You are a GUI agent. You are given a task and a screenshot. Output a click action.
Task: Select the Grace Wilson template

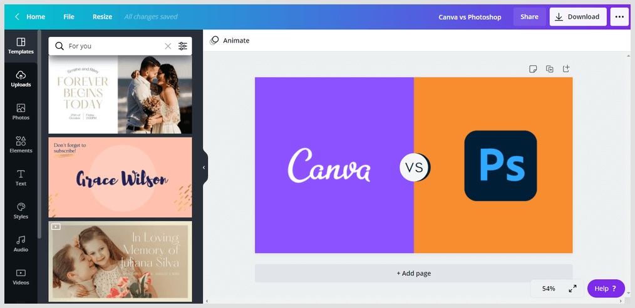(120, 177)
